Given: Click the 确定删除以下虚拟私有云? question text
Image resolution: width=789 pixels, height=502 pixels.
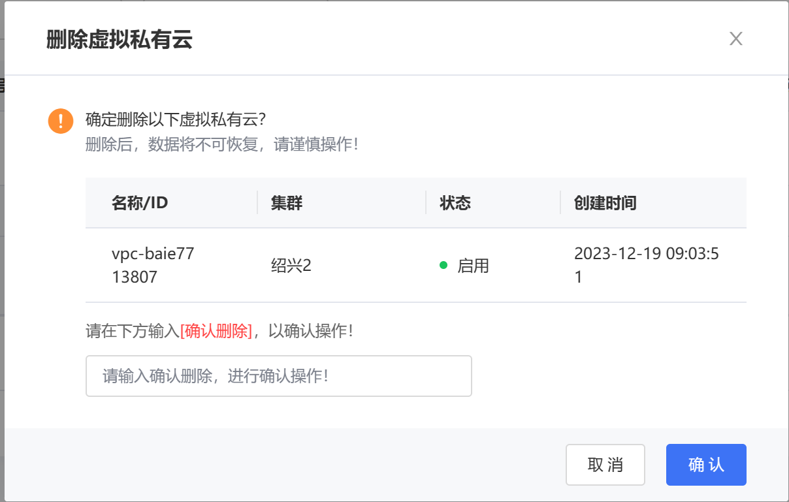Looking at the screenshot, I should (176, 120).
